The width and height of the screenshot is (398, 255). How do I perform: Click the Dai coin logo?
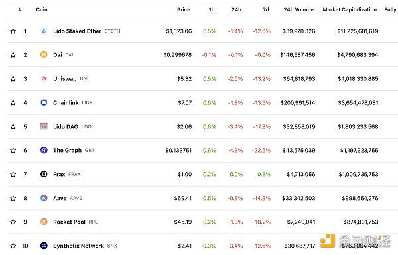point(44,55)
